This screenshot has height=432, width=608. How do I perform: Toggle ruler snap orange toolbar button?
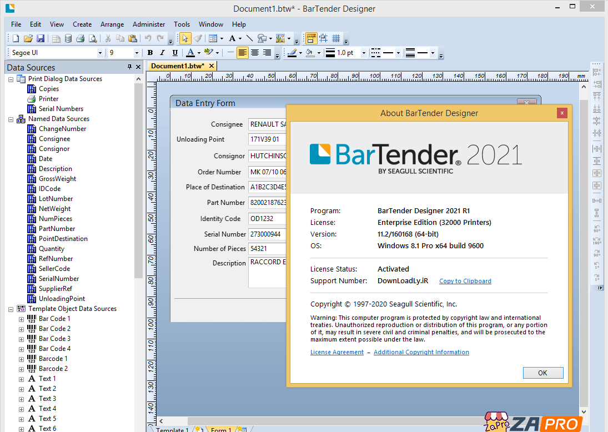pos(310,38)
